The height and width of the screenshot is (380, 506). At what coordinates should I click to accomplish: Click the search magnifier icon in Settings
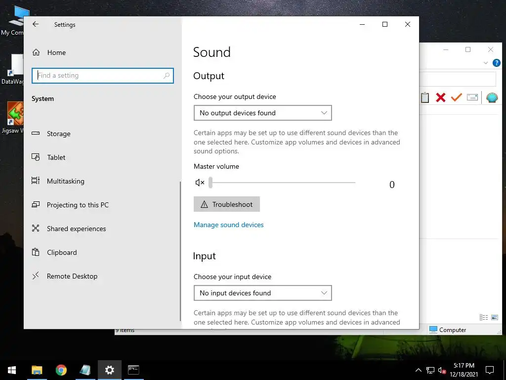166,76
